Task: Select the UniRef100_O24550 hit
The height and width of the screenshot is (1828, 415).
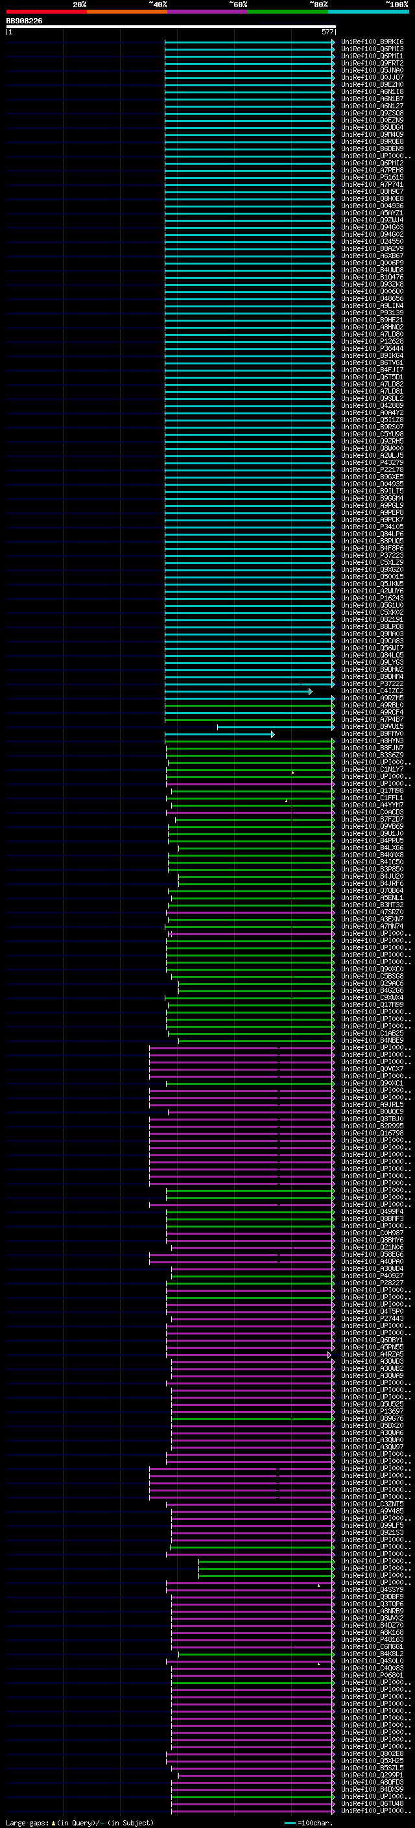Action: [x=372, y=241]
